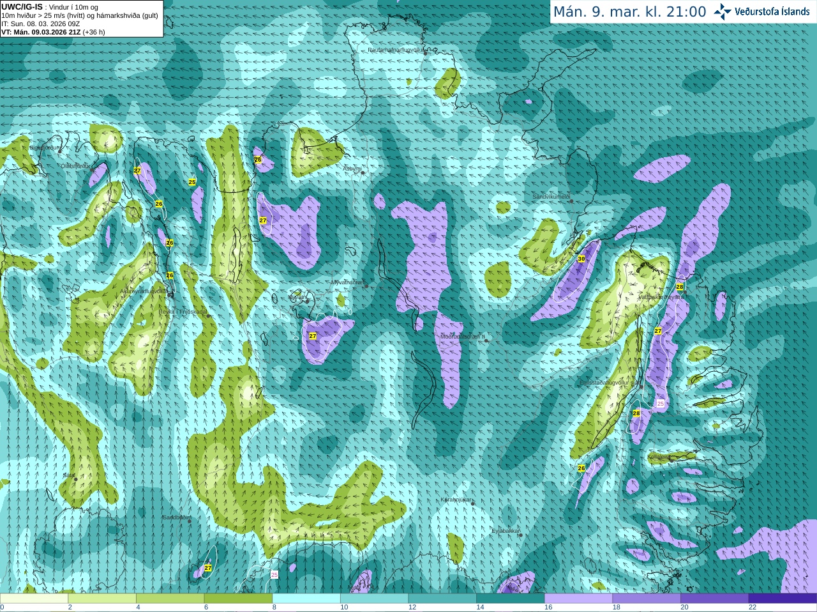Click the 26 gust marker west of Kollaleira
This screenshot has width=817, height=612.
click(581, 468)
